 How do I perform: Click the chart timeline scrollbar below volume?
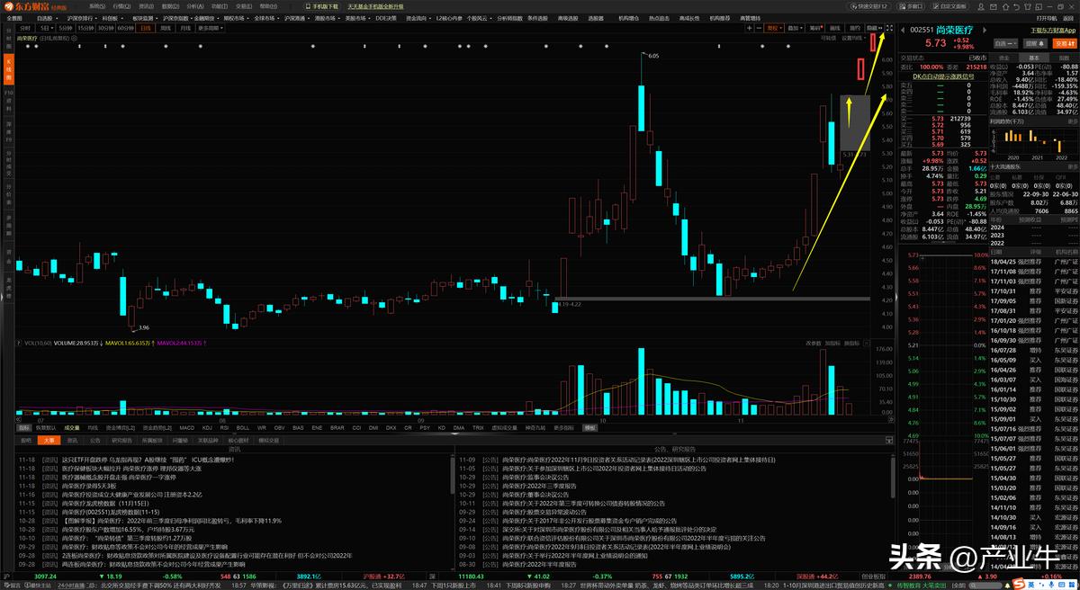[450, 417]
